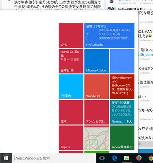Image resolution: width=153 pixels, height=163 pixels.
Task: Open Firefox from the taskbar
Action: point(139,158)
